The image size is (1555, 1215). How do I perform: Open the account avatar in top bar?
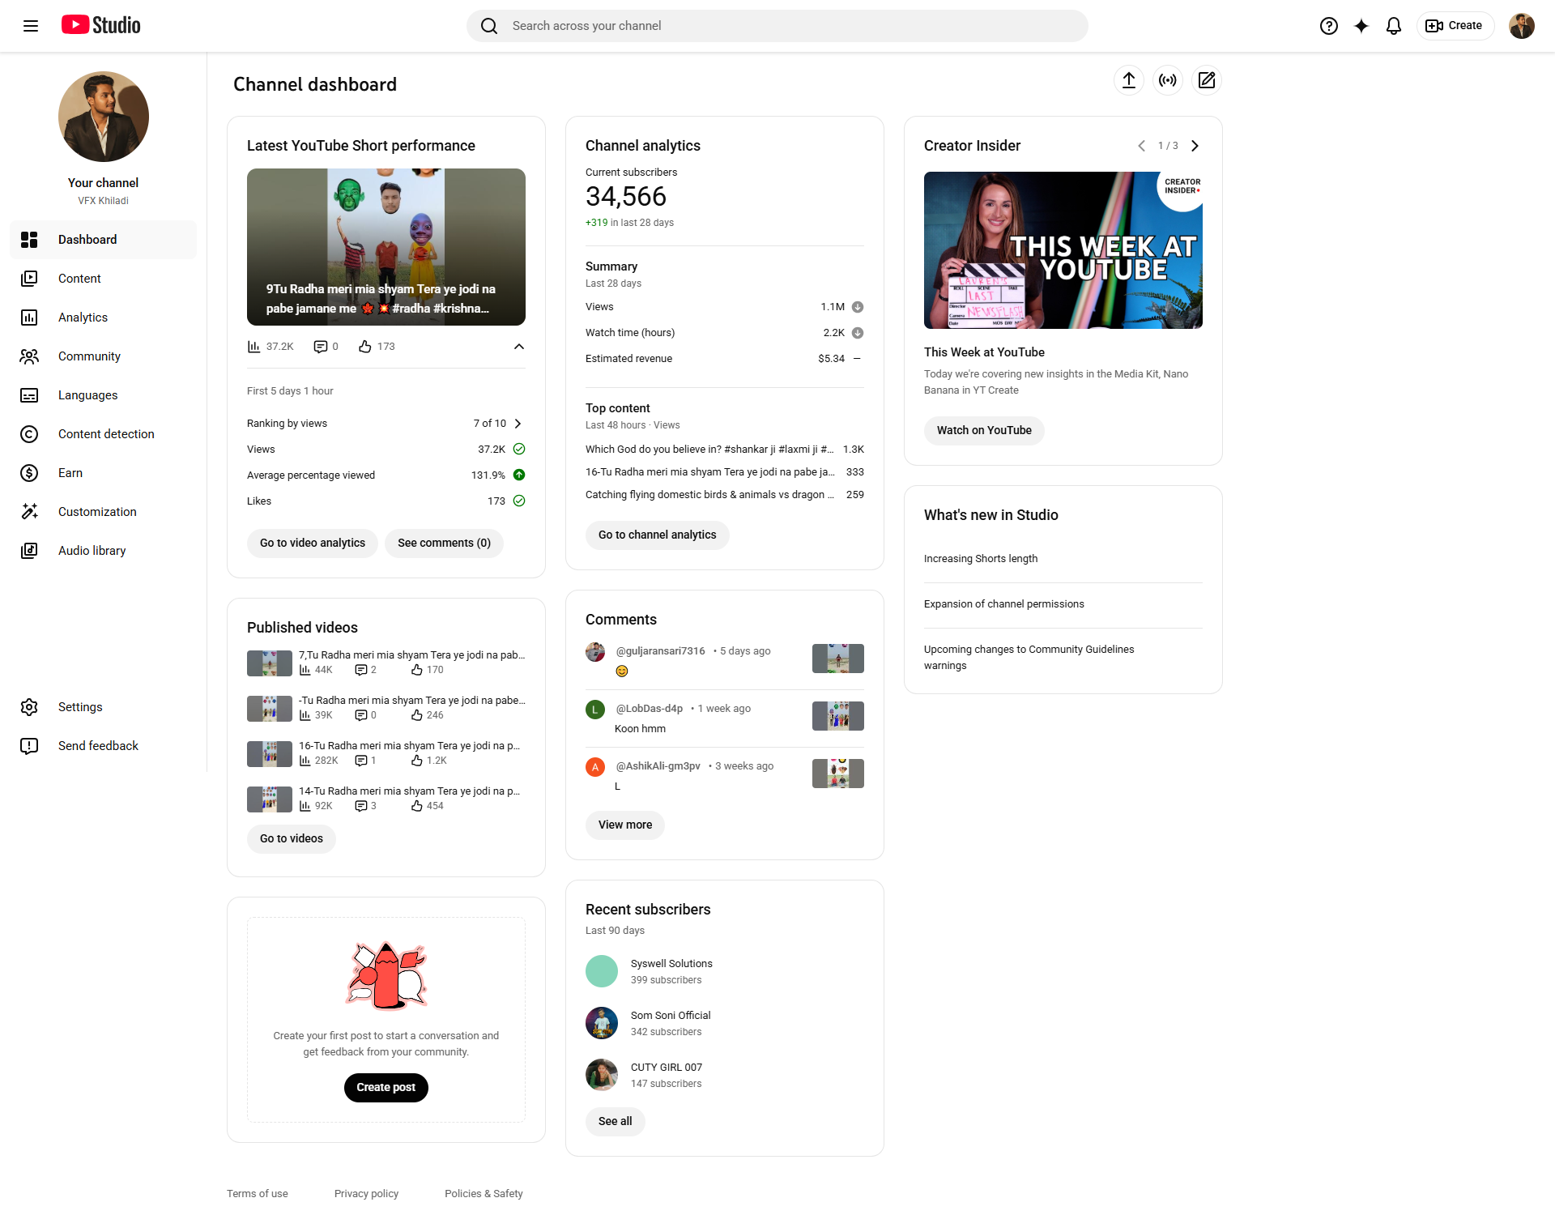[x=1521, y=26]
